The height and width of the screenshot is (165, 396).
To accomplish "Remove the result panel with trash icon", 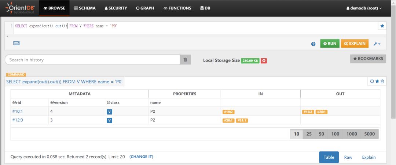I will click(382, 81).
